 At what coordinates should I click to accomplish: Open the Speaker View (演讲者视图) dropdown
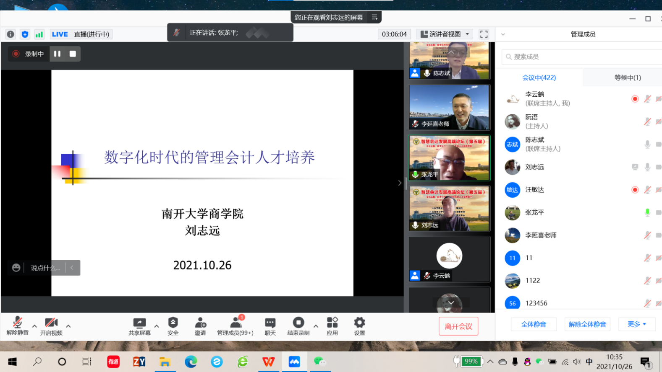click(x=445, y=34)
